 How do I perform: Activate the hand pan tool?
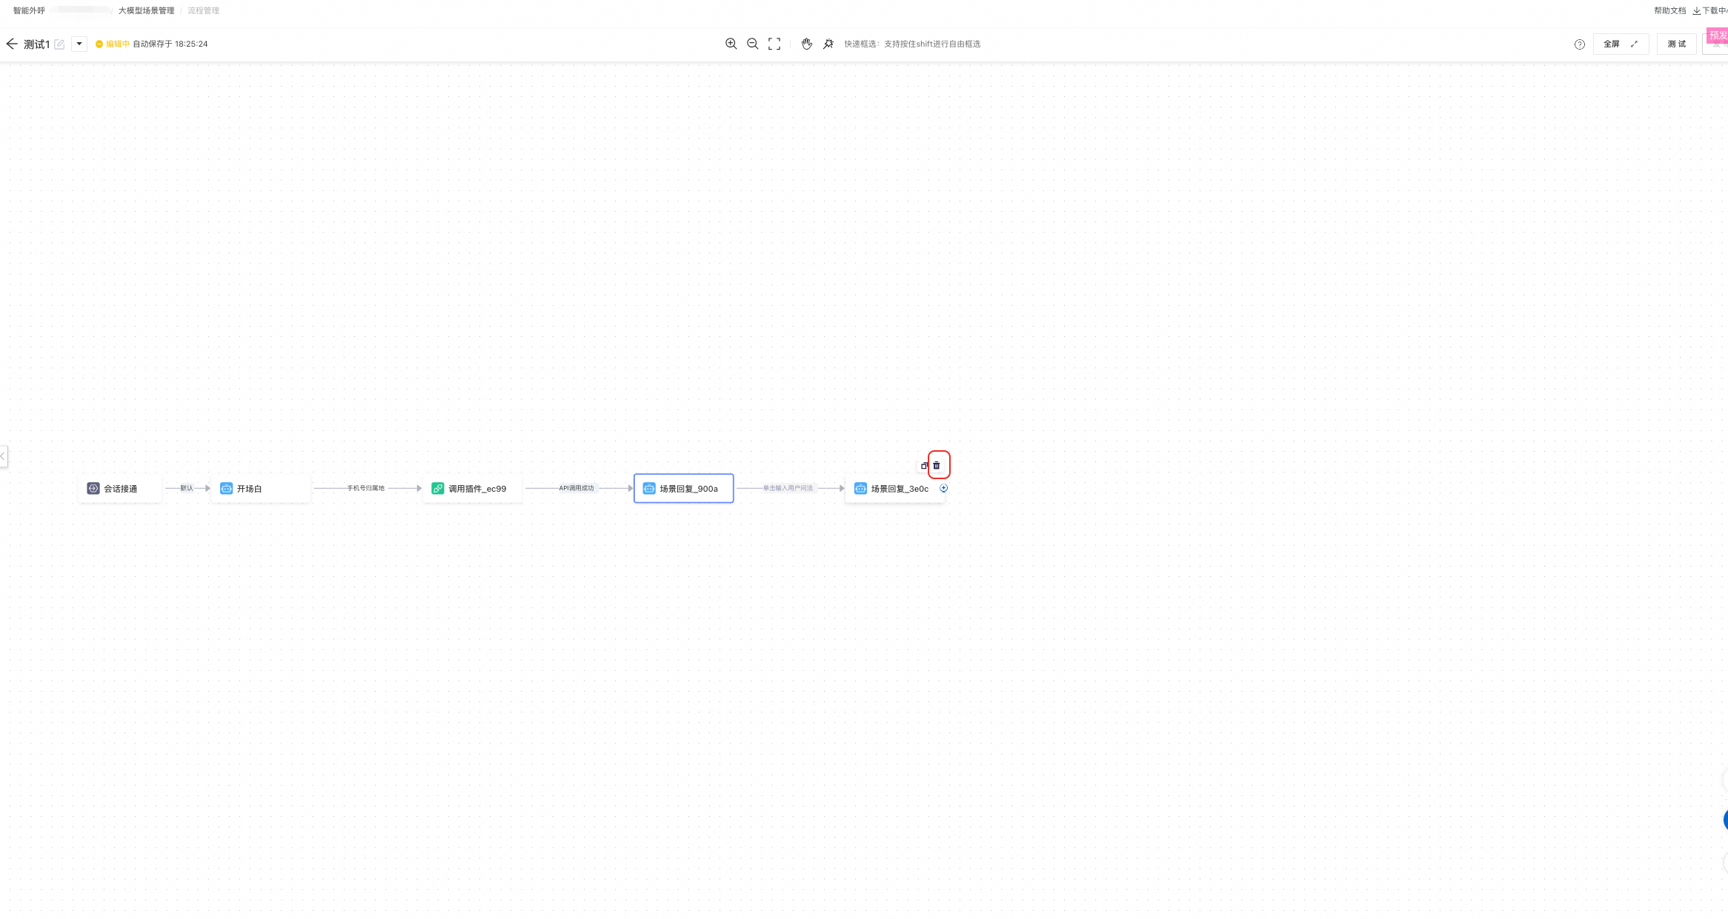click(807, 44)
